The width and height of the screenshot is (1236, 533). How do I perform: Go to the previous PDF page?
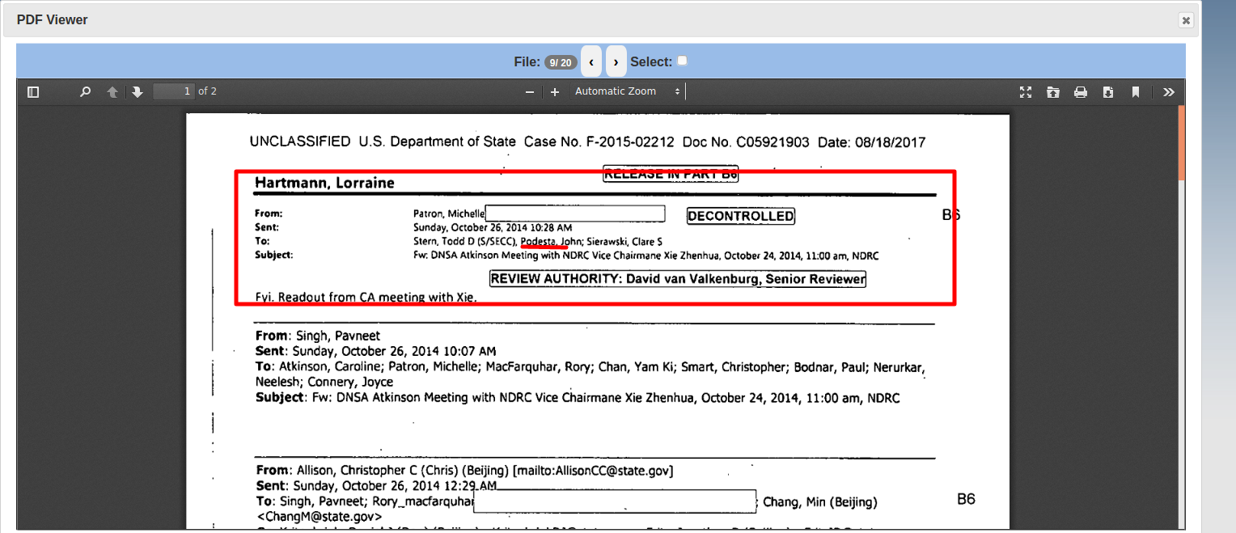point(113,92)
